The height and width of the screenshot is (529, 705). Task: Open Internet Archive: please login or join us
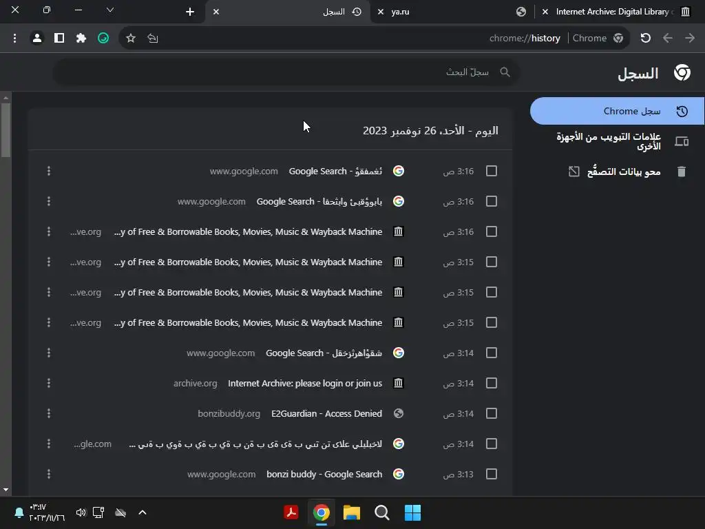[305, 383]
